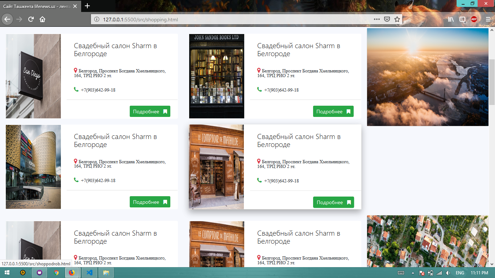Show hidden system tray icons

(413, 273)
